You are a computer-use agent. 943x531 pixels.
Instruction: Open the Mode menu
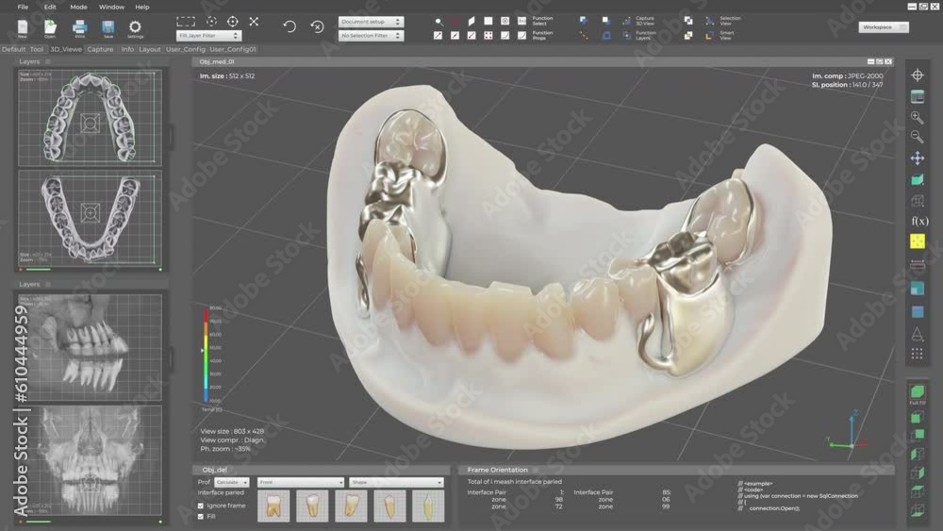pos(78,7)
